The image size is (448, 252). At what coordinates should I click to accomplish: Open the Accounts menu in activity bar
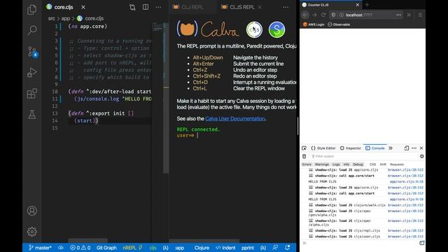coord(31,211)
